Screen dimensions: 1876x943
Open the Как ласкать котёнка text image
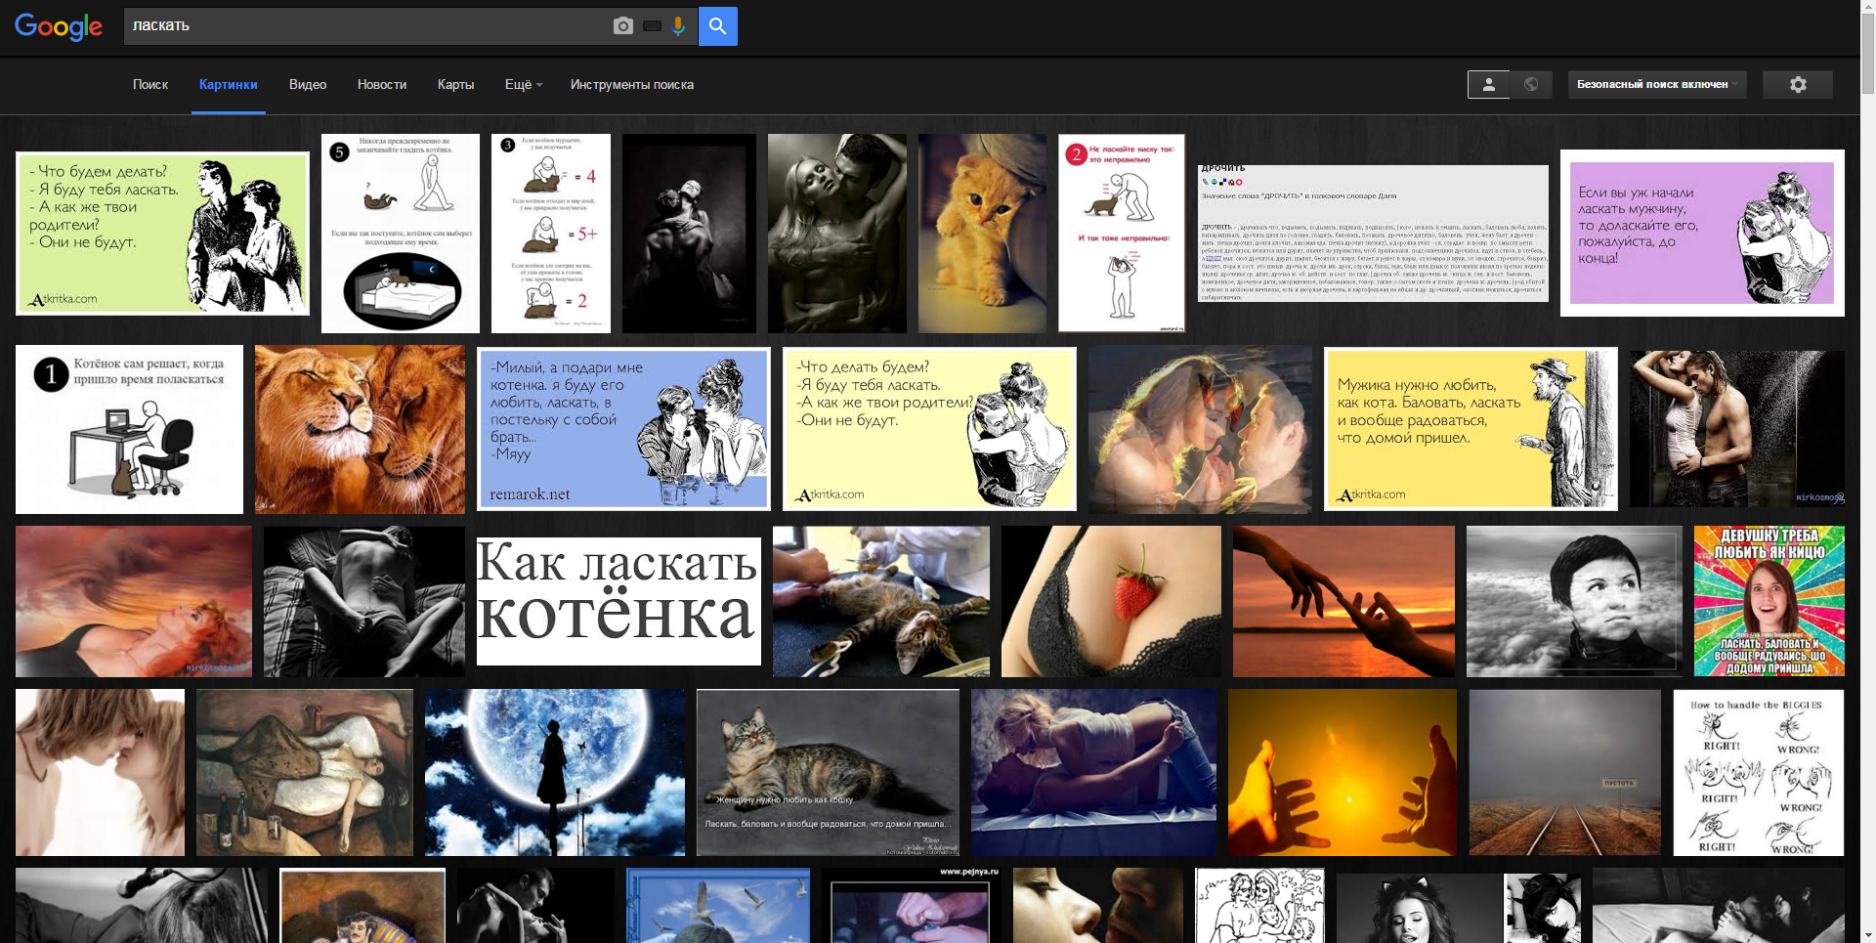click(618, 601)
